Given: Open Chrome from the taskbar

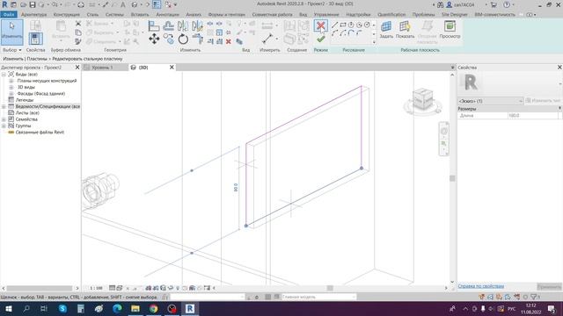Looking at the screenshot, I should tap(154, 308).
